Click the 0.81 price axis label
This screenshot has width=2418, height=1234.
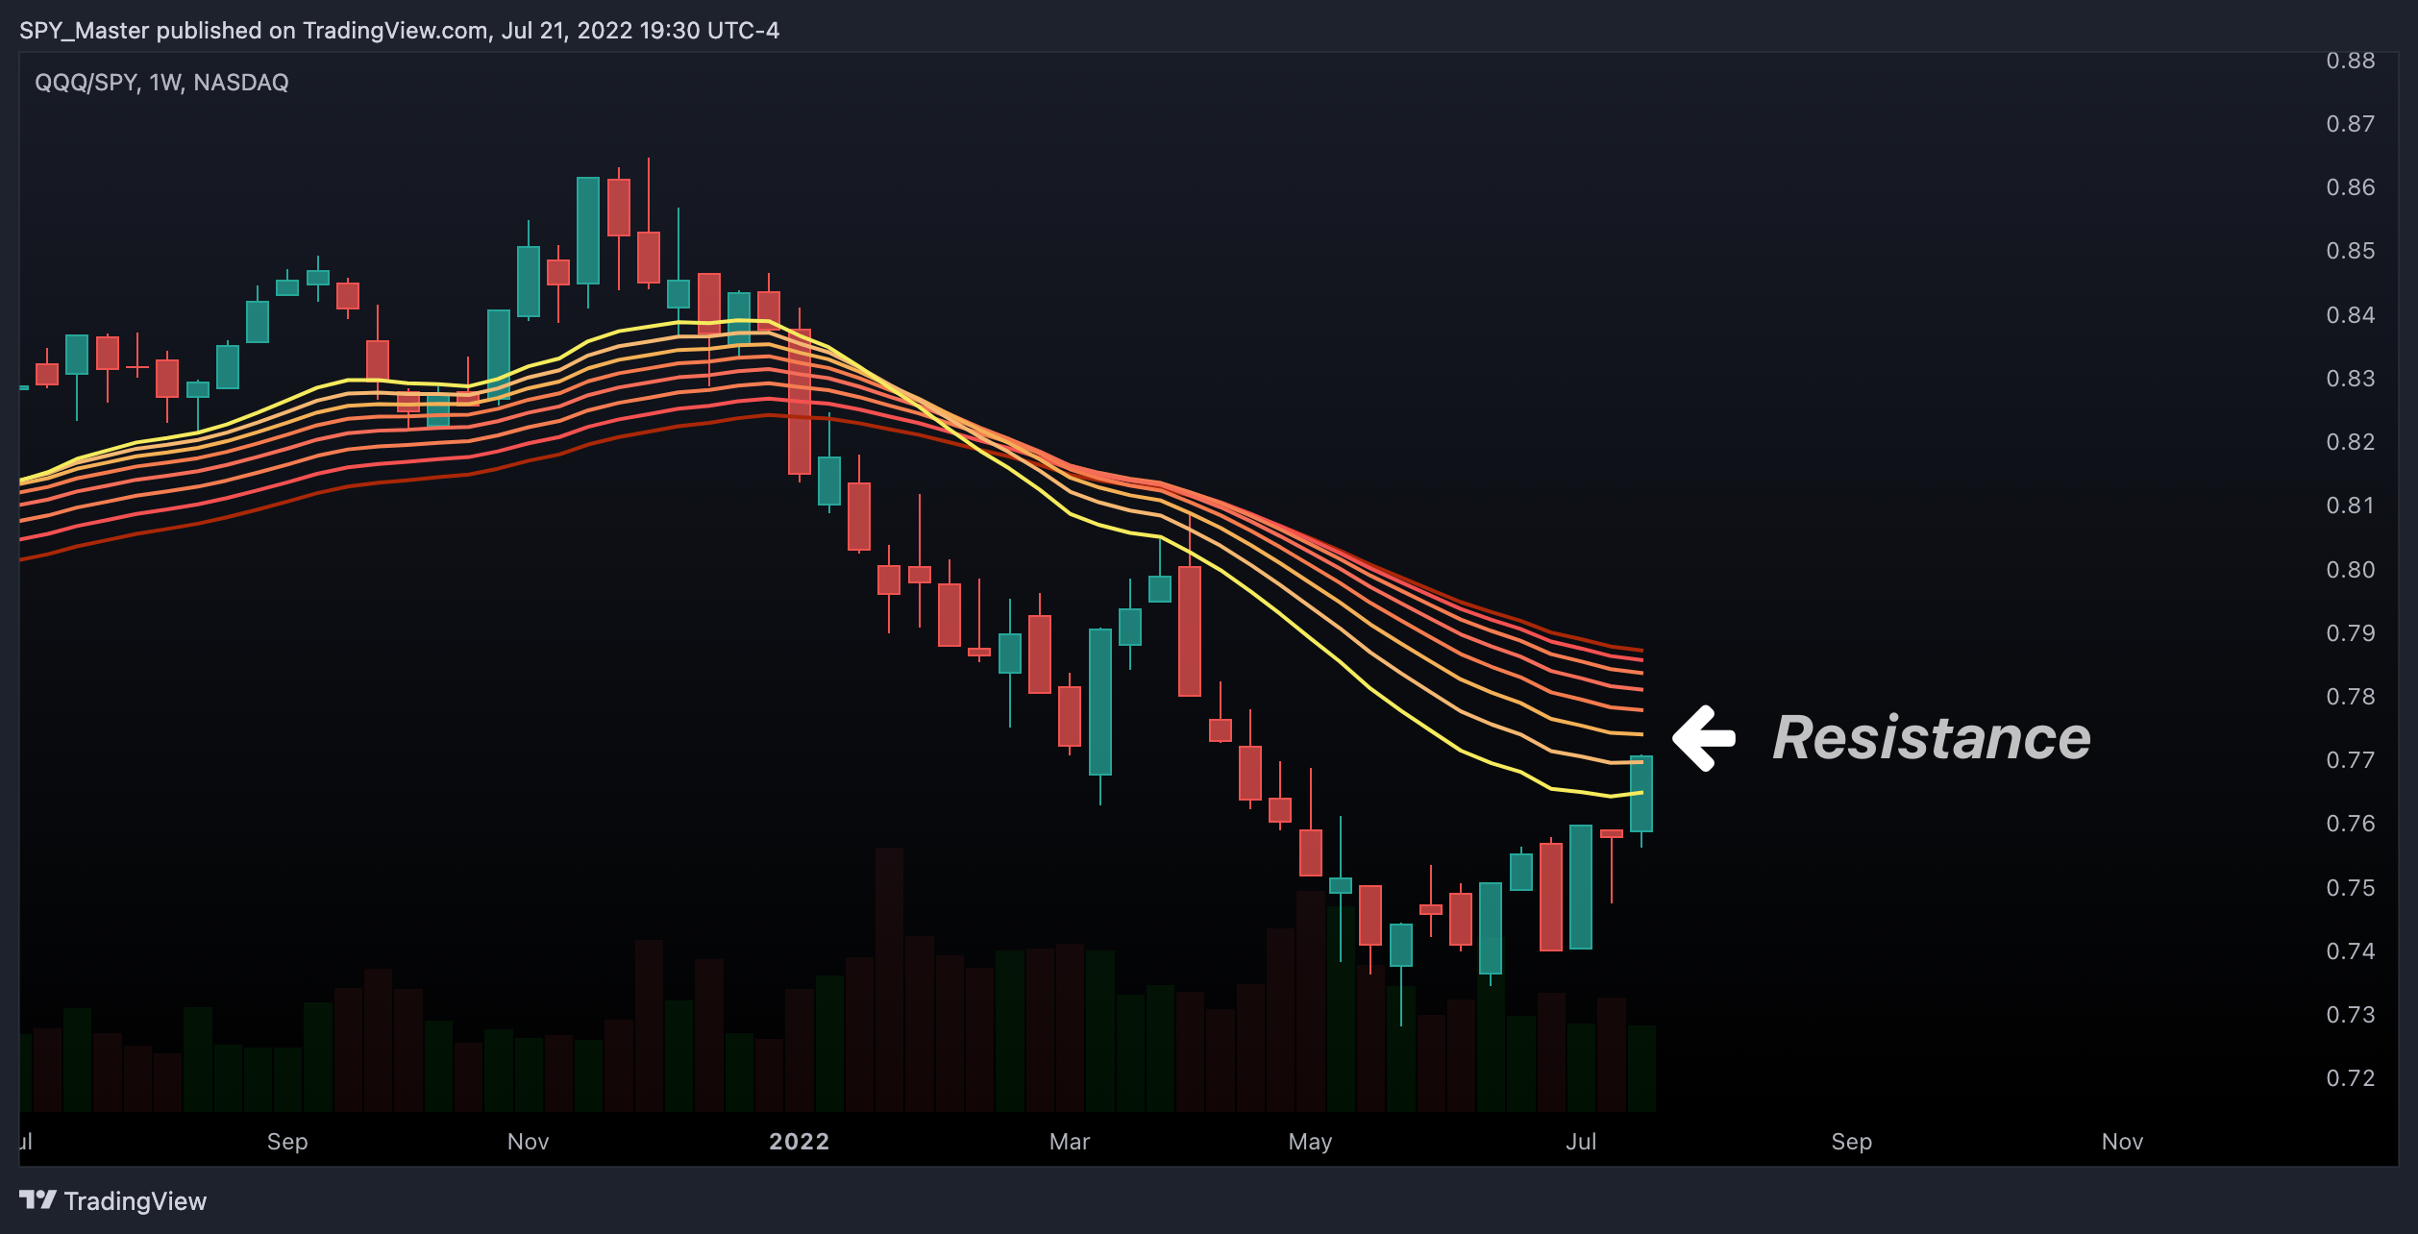[2350, 506]
